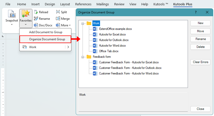The image size is (214, 116).
Task: Select Kutools for Word.docx file name
Action: 112,46
